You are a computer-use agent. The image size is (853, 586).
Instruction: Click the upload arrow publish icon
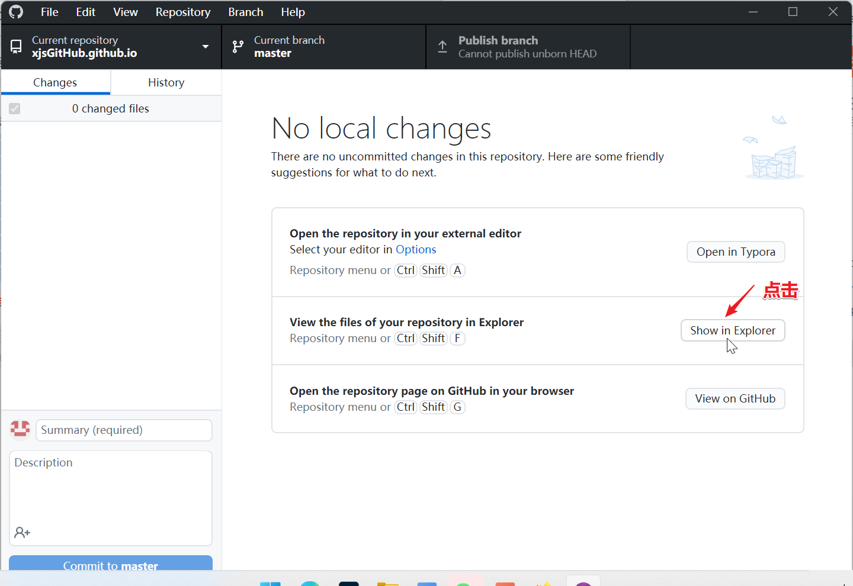click(442, 47)
